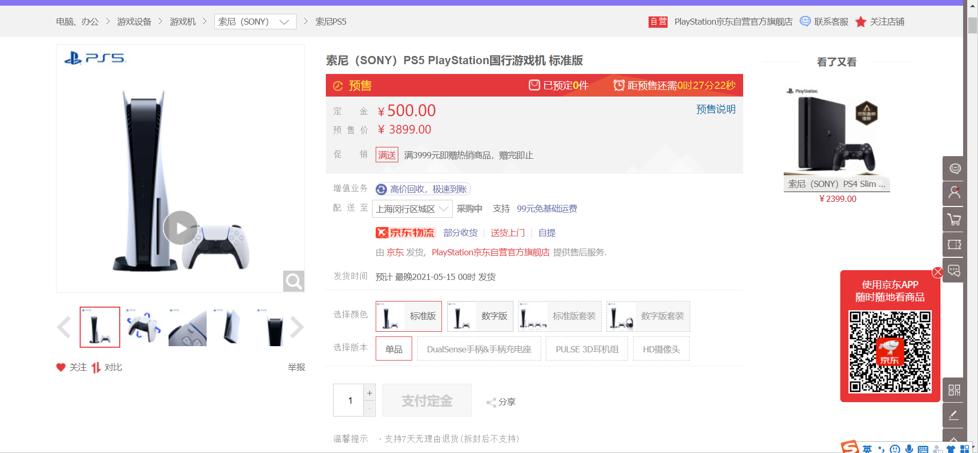
Task: Click the heart 关注 favorite icon
Action: [61, 367]
